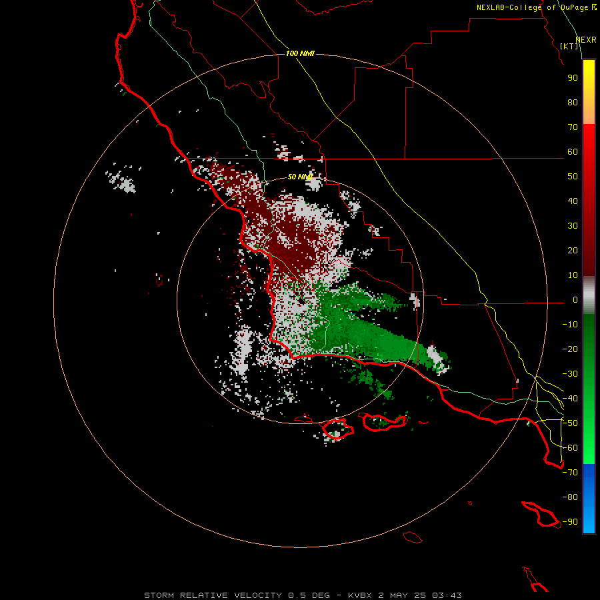The height and width of the screenshot is (600, 600).
Task: Click the NEXLAB-College of DuPage credit text
Action: tap(536, 7)
